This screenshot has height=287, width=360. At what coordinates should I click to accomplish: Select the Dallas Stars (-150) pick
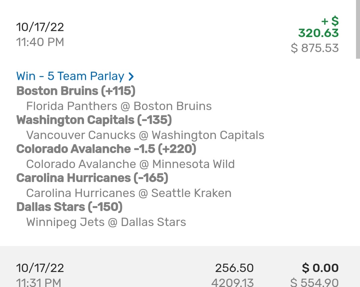[69, 207]
